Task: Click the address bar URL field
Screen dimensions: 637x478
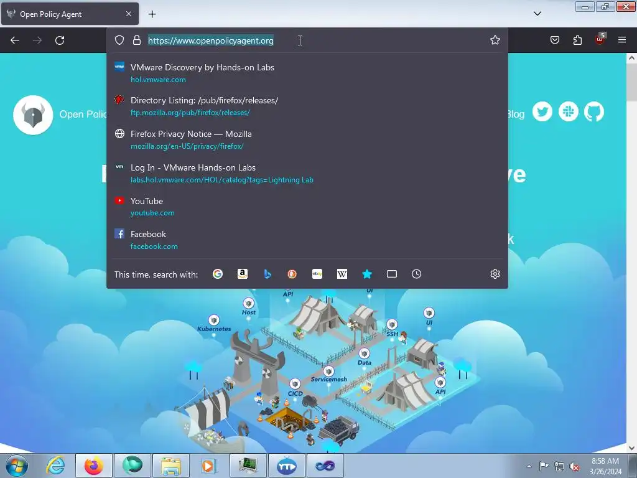Action: point(309,40)
